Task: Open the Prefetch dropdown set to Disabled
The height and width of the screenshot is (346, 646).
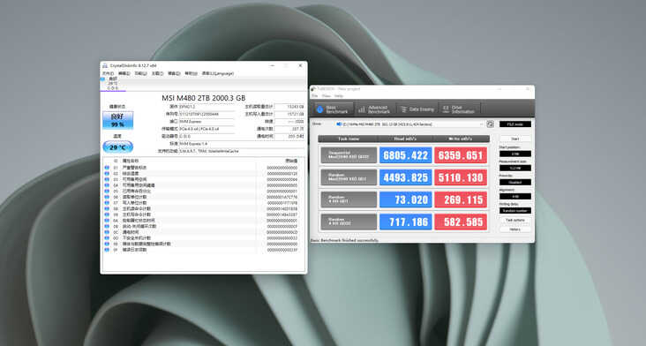Action: click(515, 182)
